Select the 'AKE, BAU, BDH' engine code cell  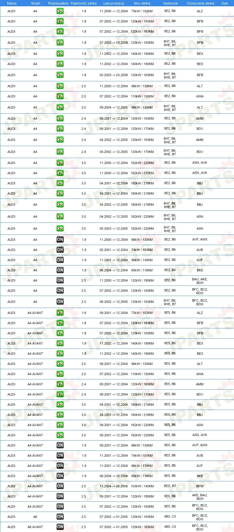200,497
